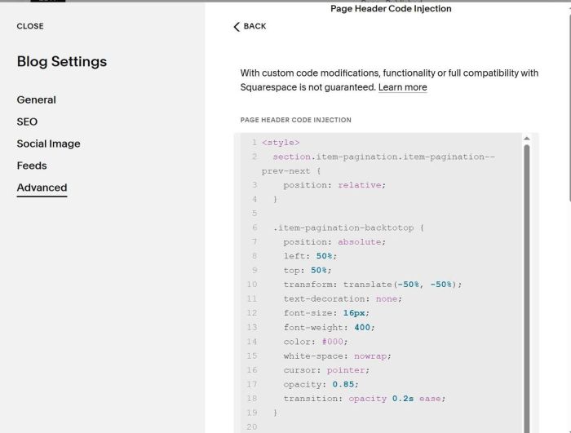The width and height of the screenshot is (571, 433).
Task: Click the '.item-pagination-backtotop {' selector line
Action: click(x=349, y=228)
